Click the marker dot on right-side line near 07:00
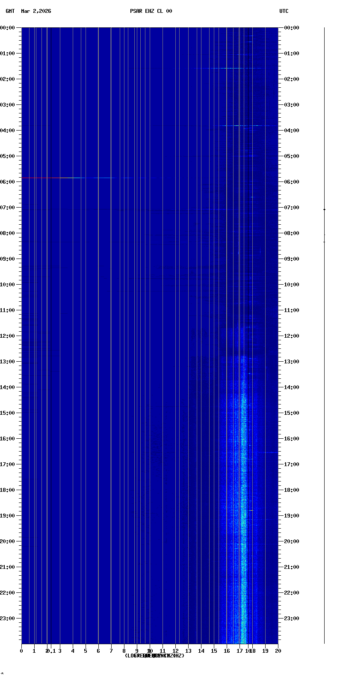 (x=324, y=209)
